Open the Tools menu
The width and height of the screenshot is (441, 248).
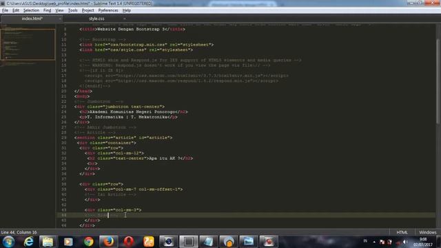coord(72,10)
